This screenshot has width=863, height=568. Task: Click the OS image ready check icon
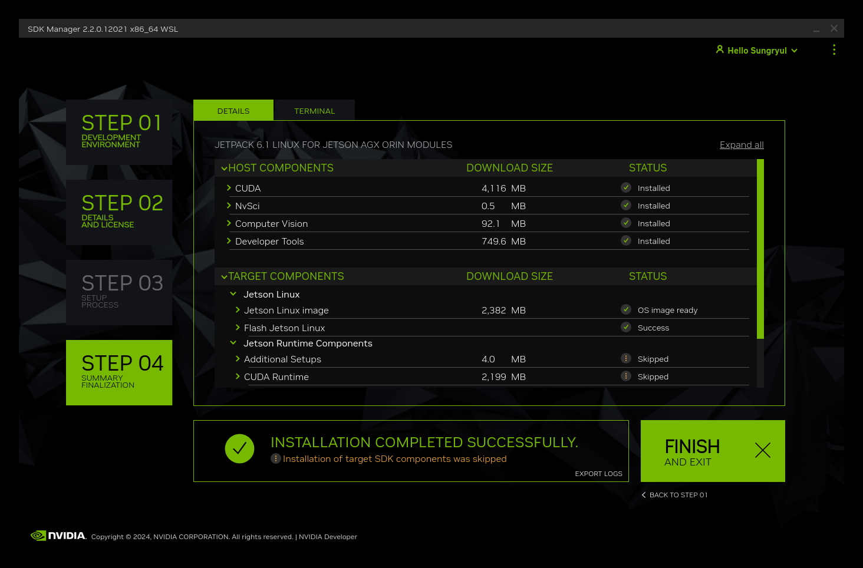[x=626, y=309]
